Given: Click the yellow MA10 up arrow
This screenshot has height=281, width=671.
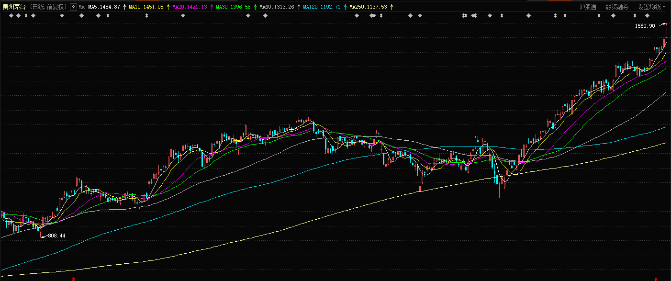Looking at the screenshot, I should click(x=168, y=7).
